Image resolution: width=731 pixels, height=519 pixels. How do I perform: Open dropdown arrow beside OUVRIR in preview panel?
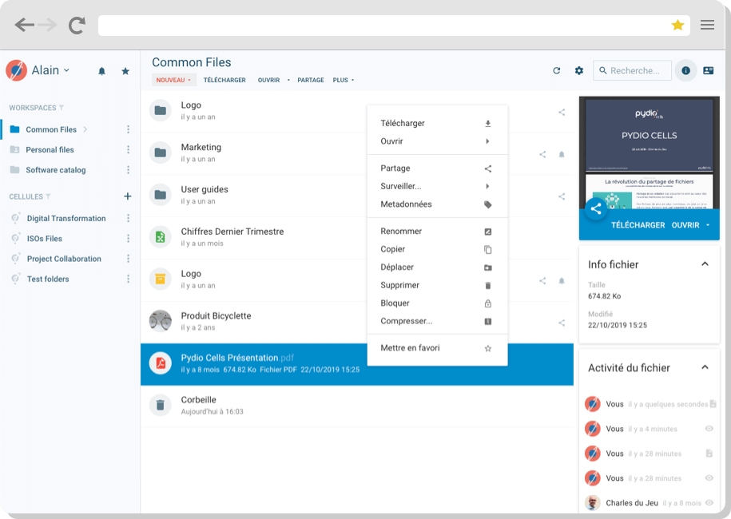click(708, 225)
